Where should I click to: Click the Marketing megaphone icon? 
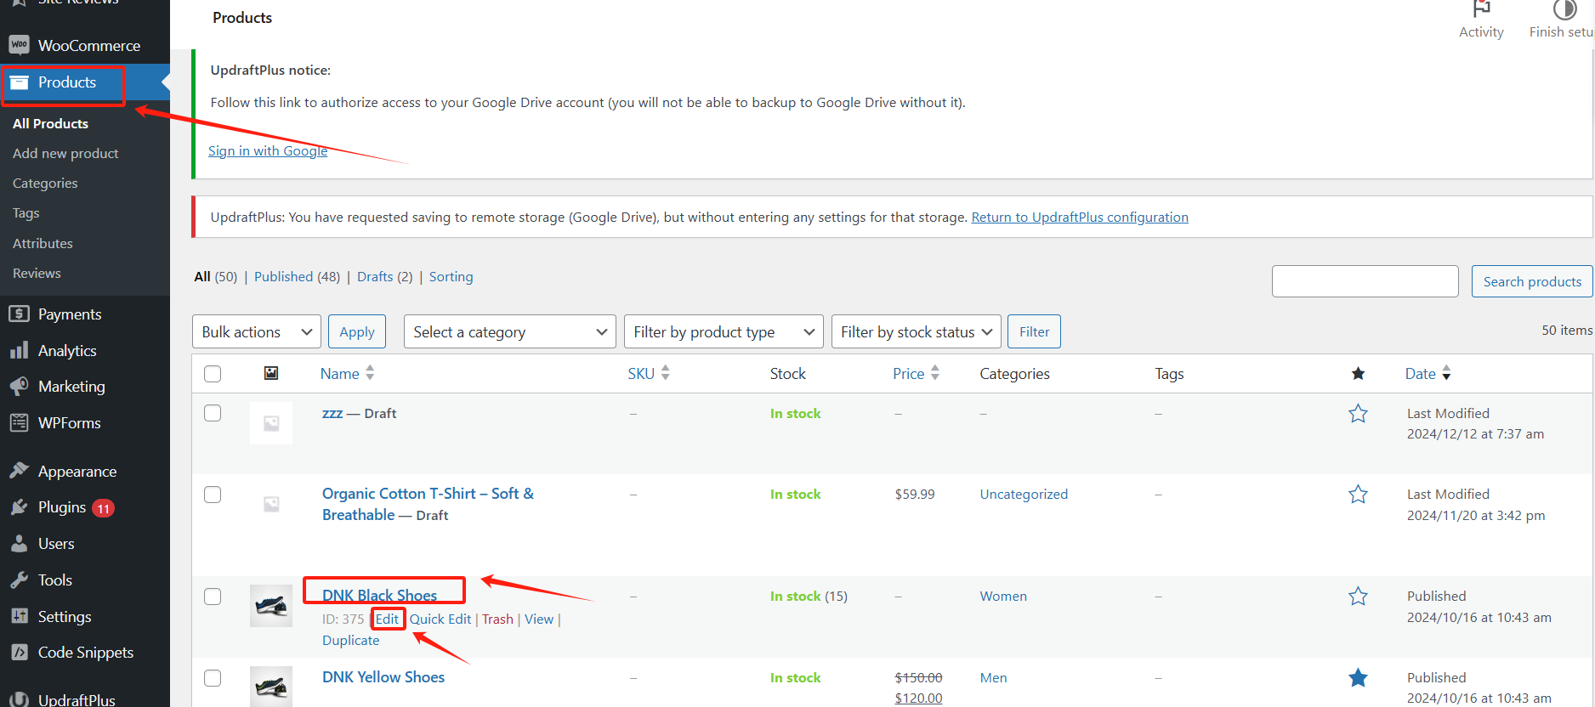19,387
